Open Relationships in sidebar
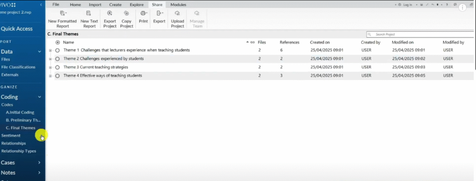This screenshot has height=181, width=476. (x=13, y=143)
